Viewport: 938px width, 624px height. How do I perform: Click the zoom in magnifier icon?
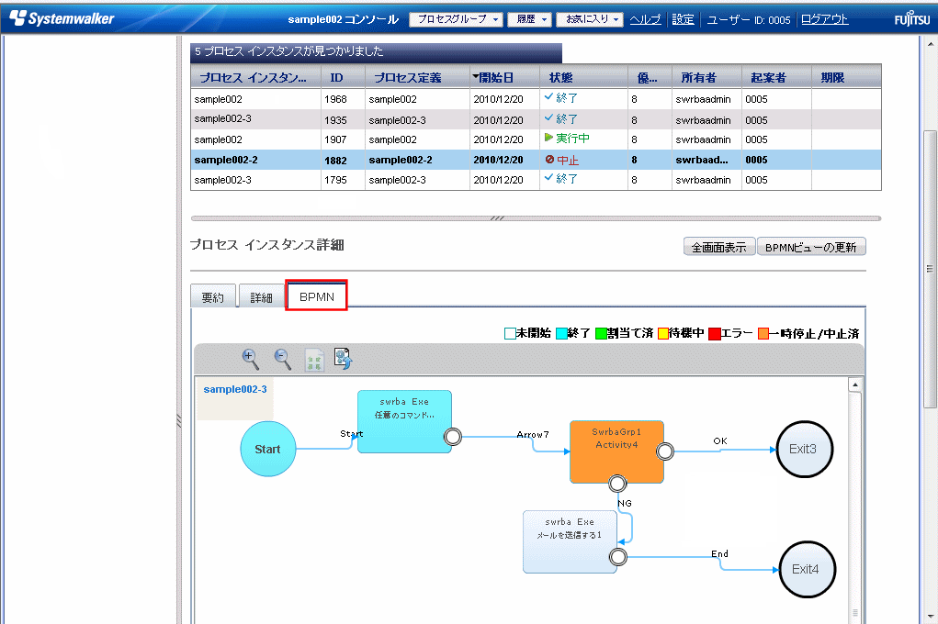click(x=250, y=358)
